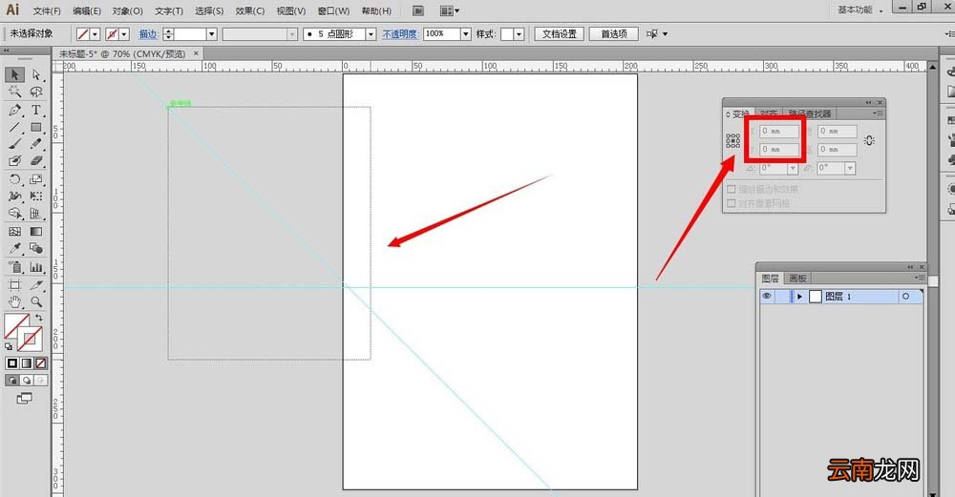Open the stroke color dropdown in control bar
Image resolution: width=955 pixels, height=497 pixels.
pos(123,34)
